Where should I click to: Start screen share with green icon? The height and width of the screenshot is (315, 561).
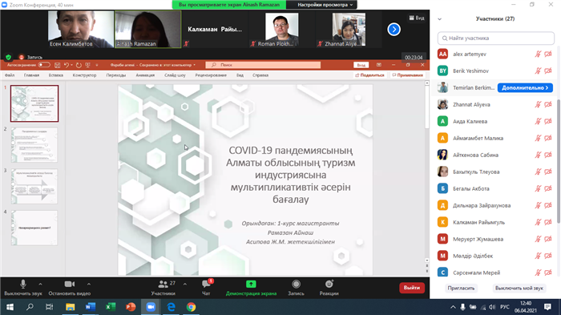point(251,285)
